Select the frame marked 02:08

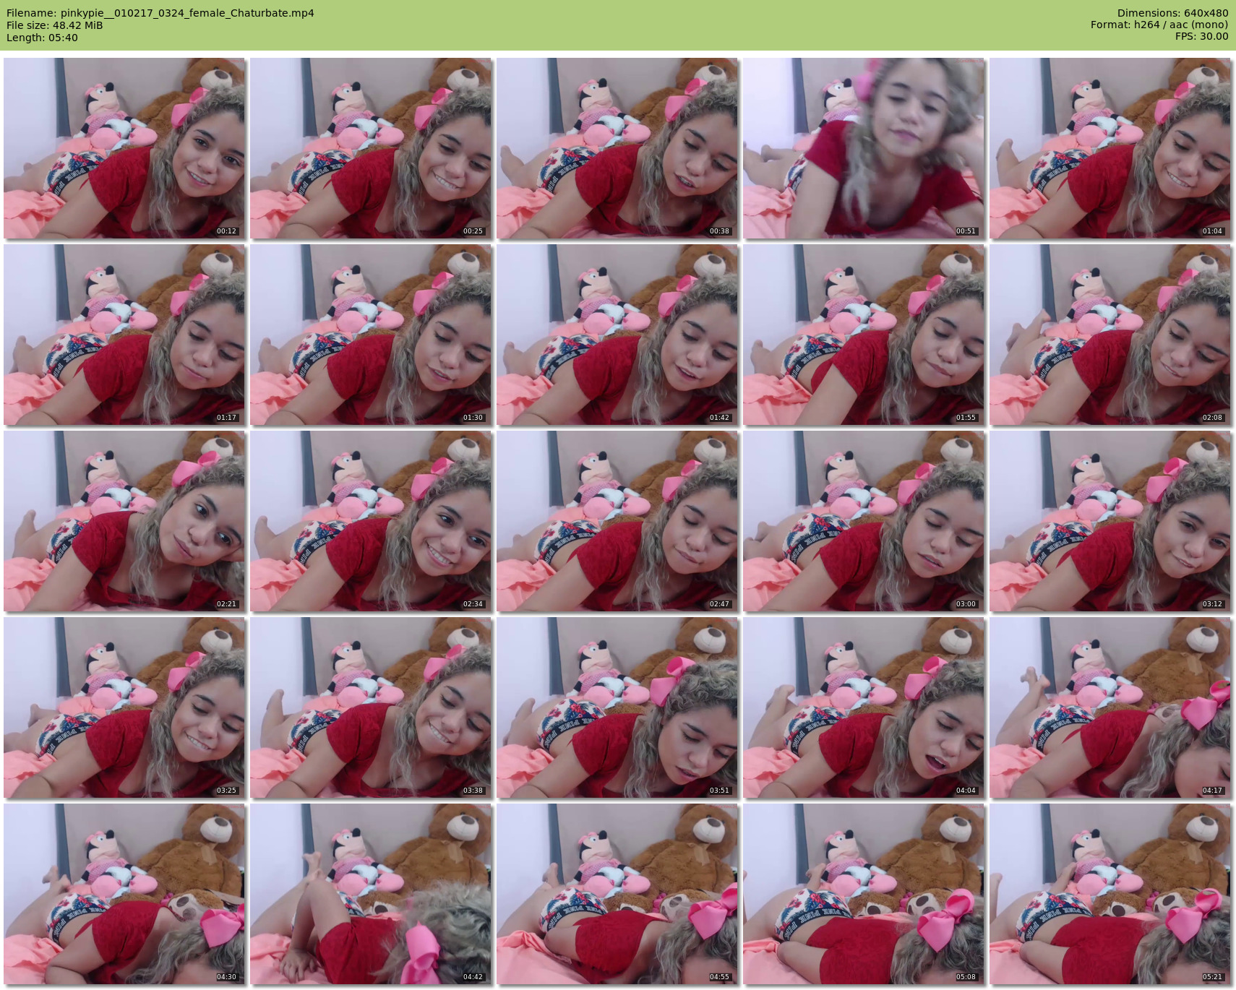pyautogui.click(x=1110, y=335)
